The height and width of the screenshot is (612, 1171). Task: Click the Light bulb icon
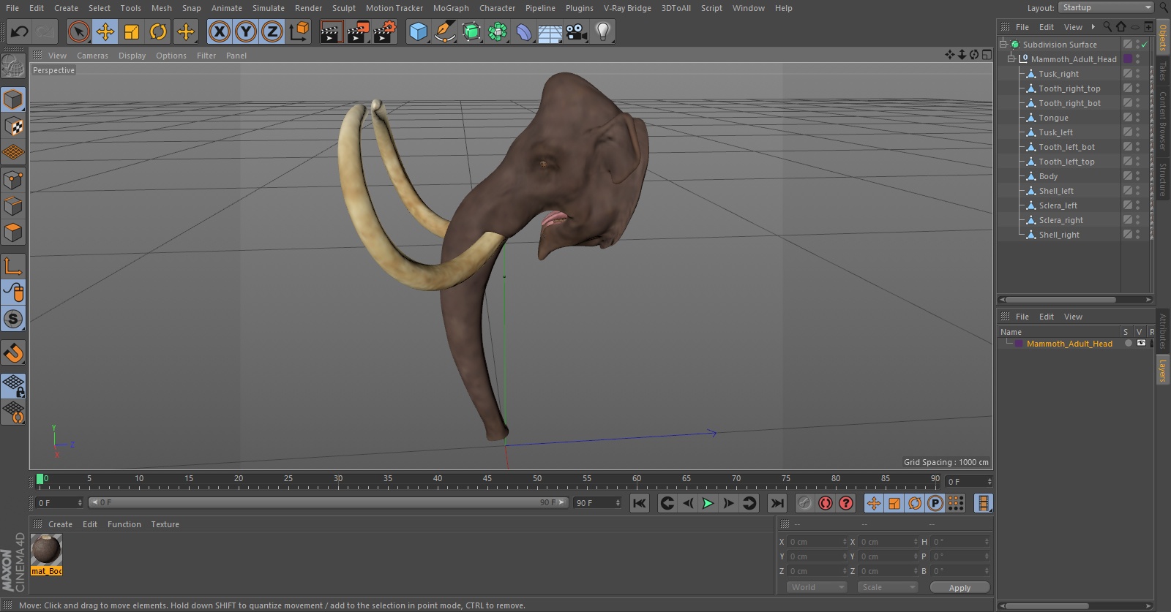click(x=602, y=31)
